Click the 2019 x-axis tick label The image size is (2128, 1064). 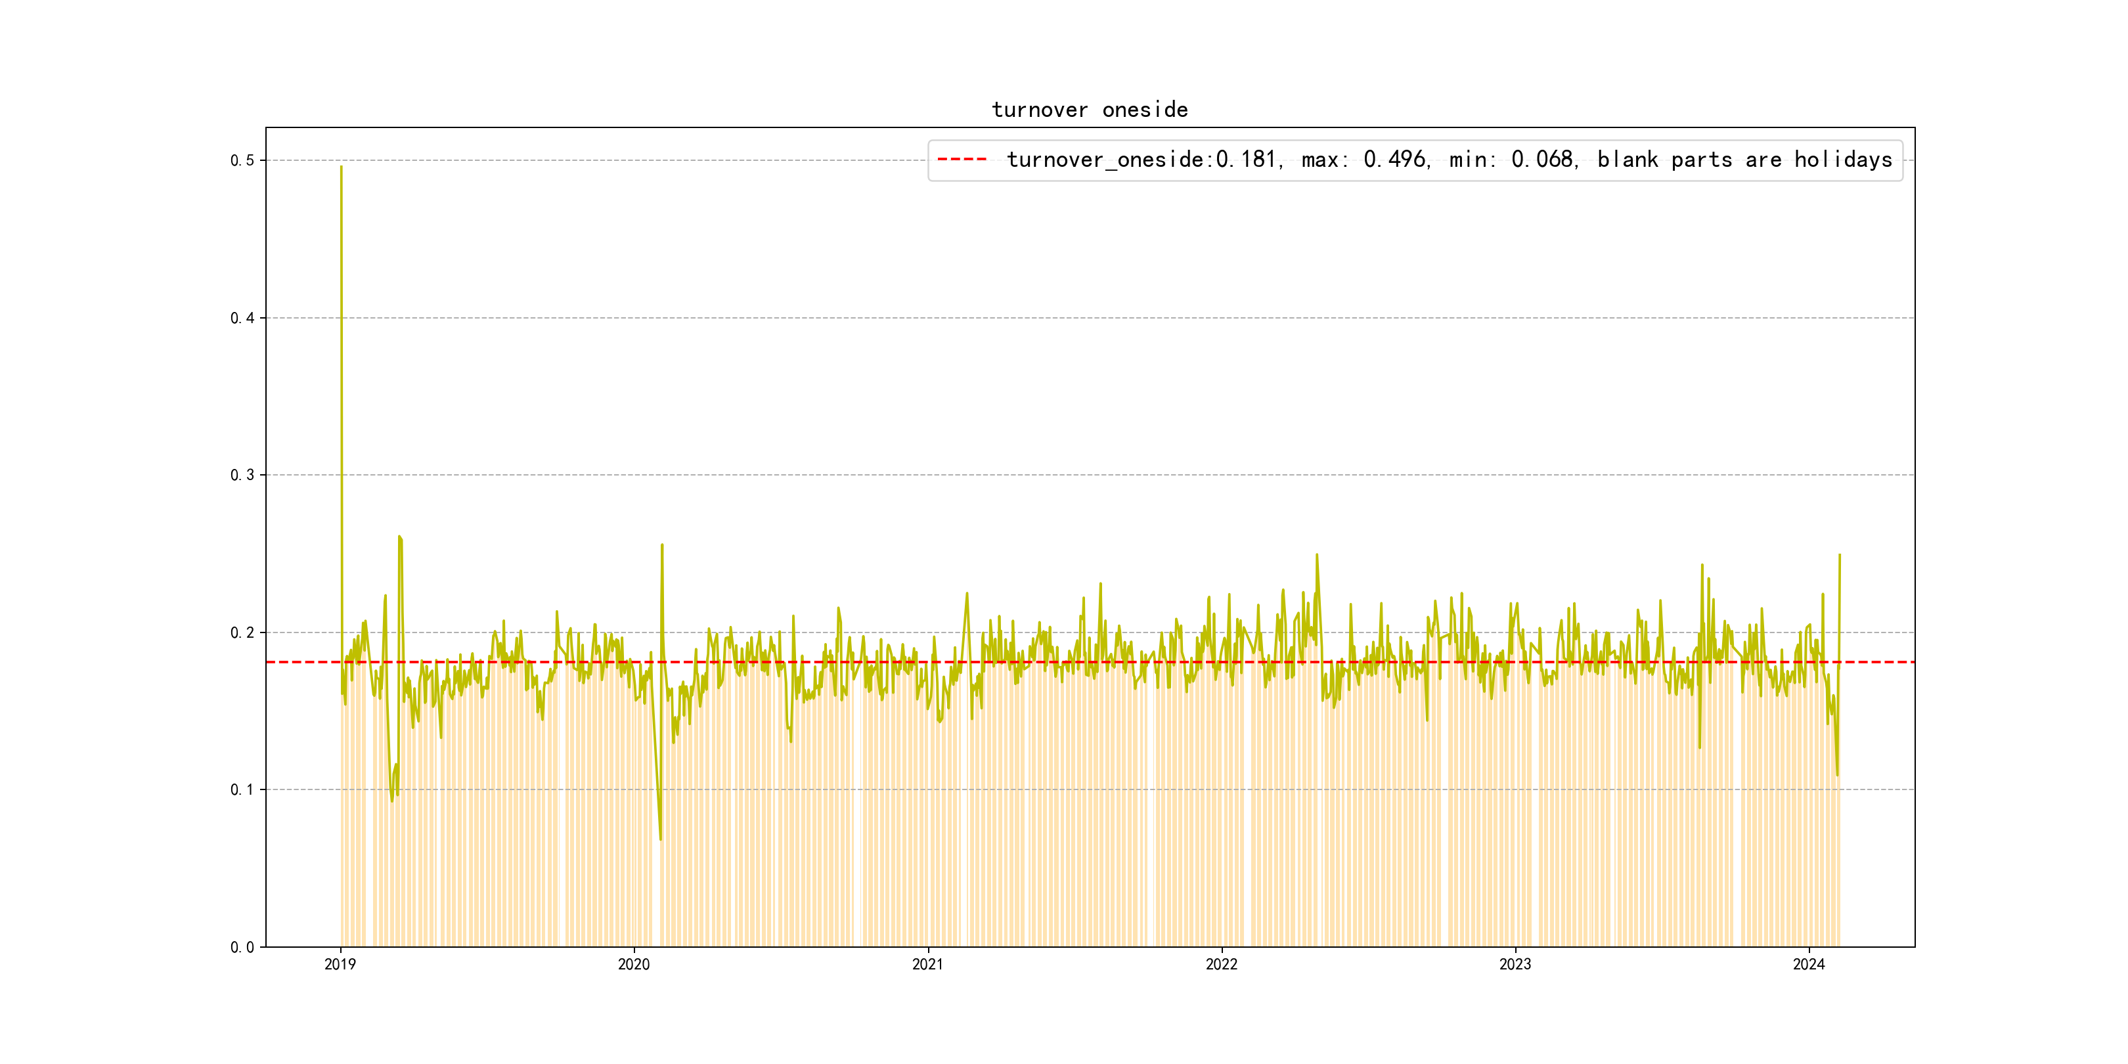[x=340, y=964]
